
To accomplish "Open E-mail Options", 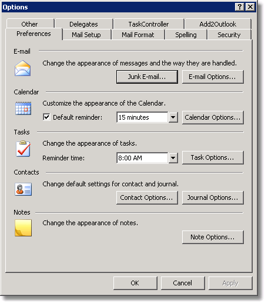I will [213, 77].
